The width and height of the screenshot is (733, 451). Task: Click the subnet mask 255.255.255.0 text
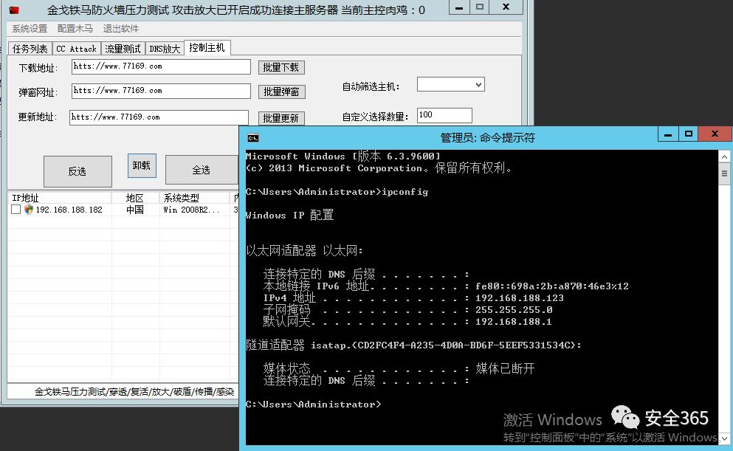point(514,310)
